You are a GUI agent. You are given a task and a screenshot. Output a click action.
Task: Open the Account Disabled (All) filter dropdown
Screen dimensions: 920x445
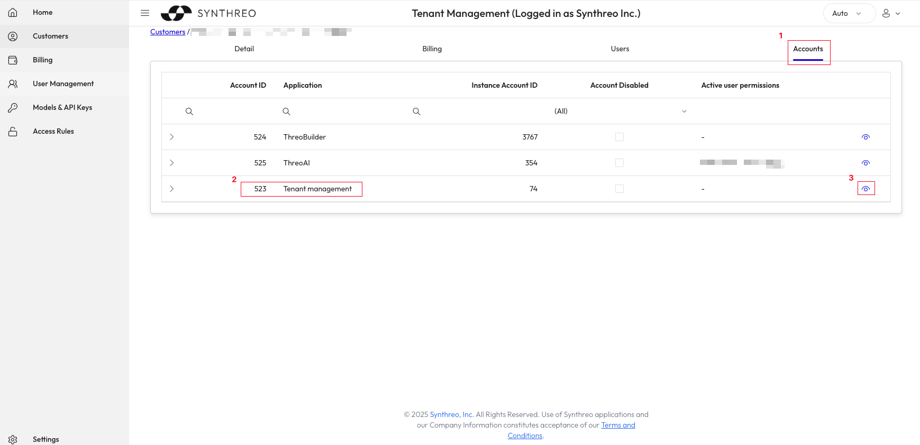click(x=619, y=111)
